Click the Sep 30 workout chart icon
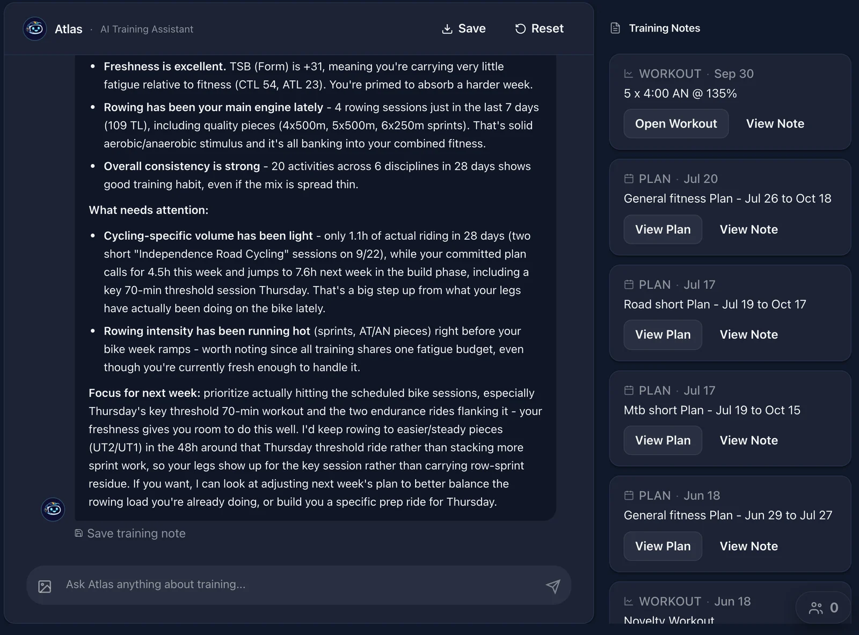859x635 pixels. tap(629, 74)
